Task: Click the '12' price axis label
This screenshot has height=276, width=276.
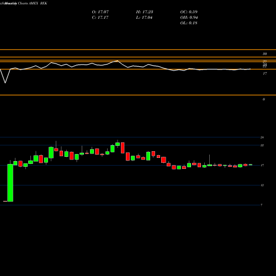Action: (262, 185)
